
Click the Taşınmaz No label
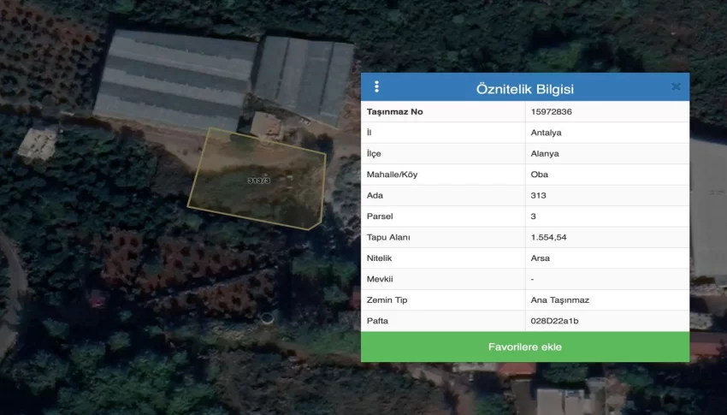394,112
